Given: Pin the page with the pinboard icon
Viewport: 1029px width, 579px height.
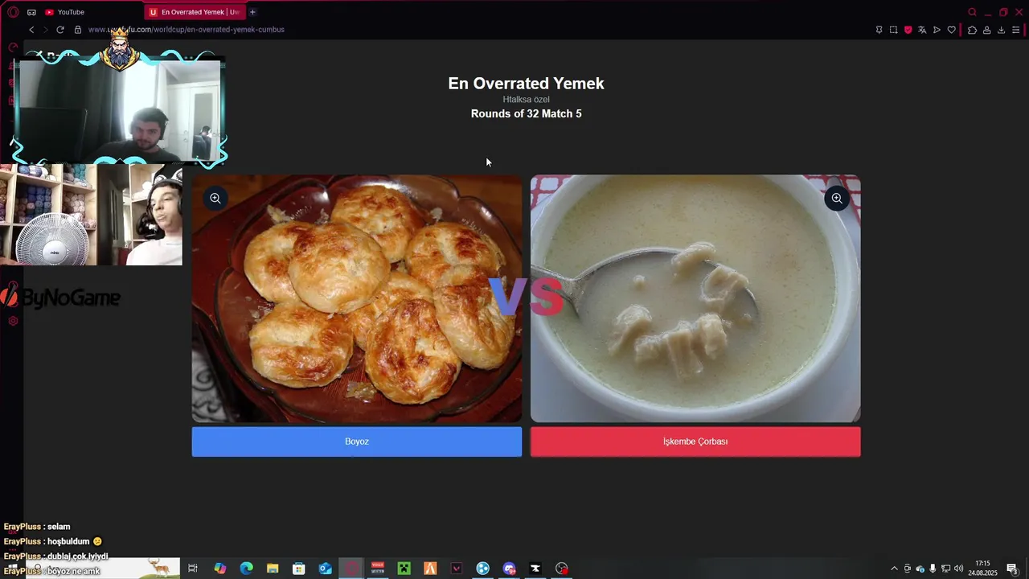Looking at the screenshot, I should 879,30.
